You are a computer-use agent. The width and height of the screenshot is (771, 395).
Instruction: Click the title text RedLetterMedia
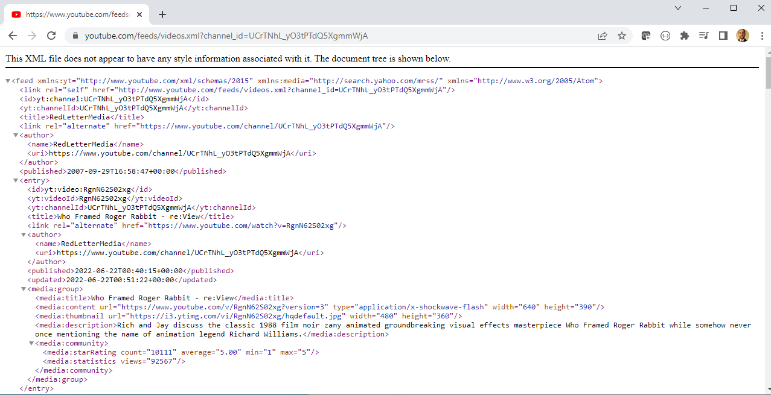(80, 117)
